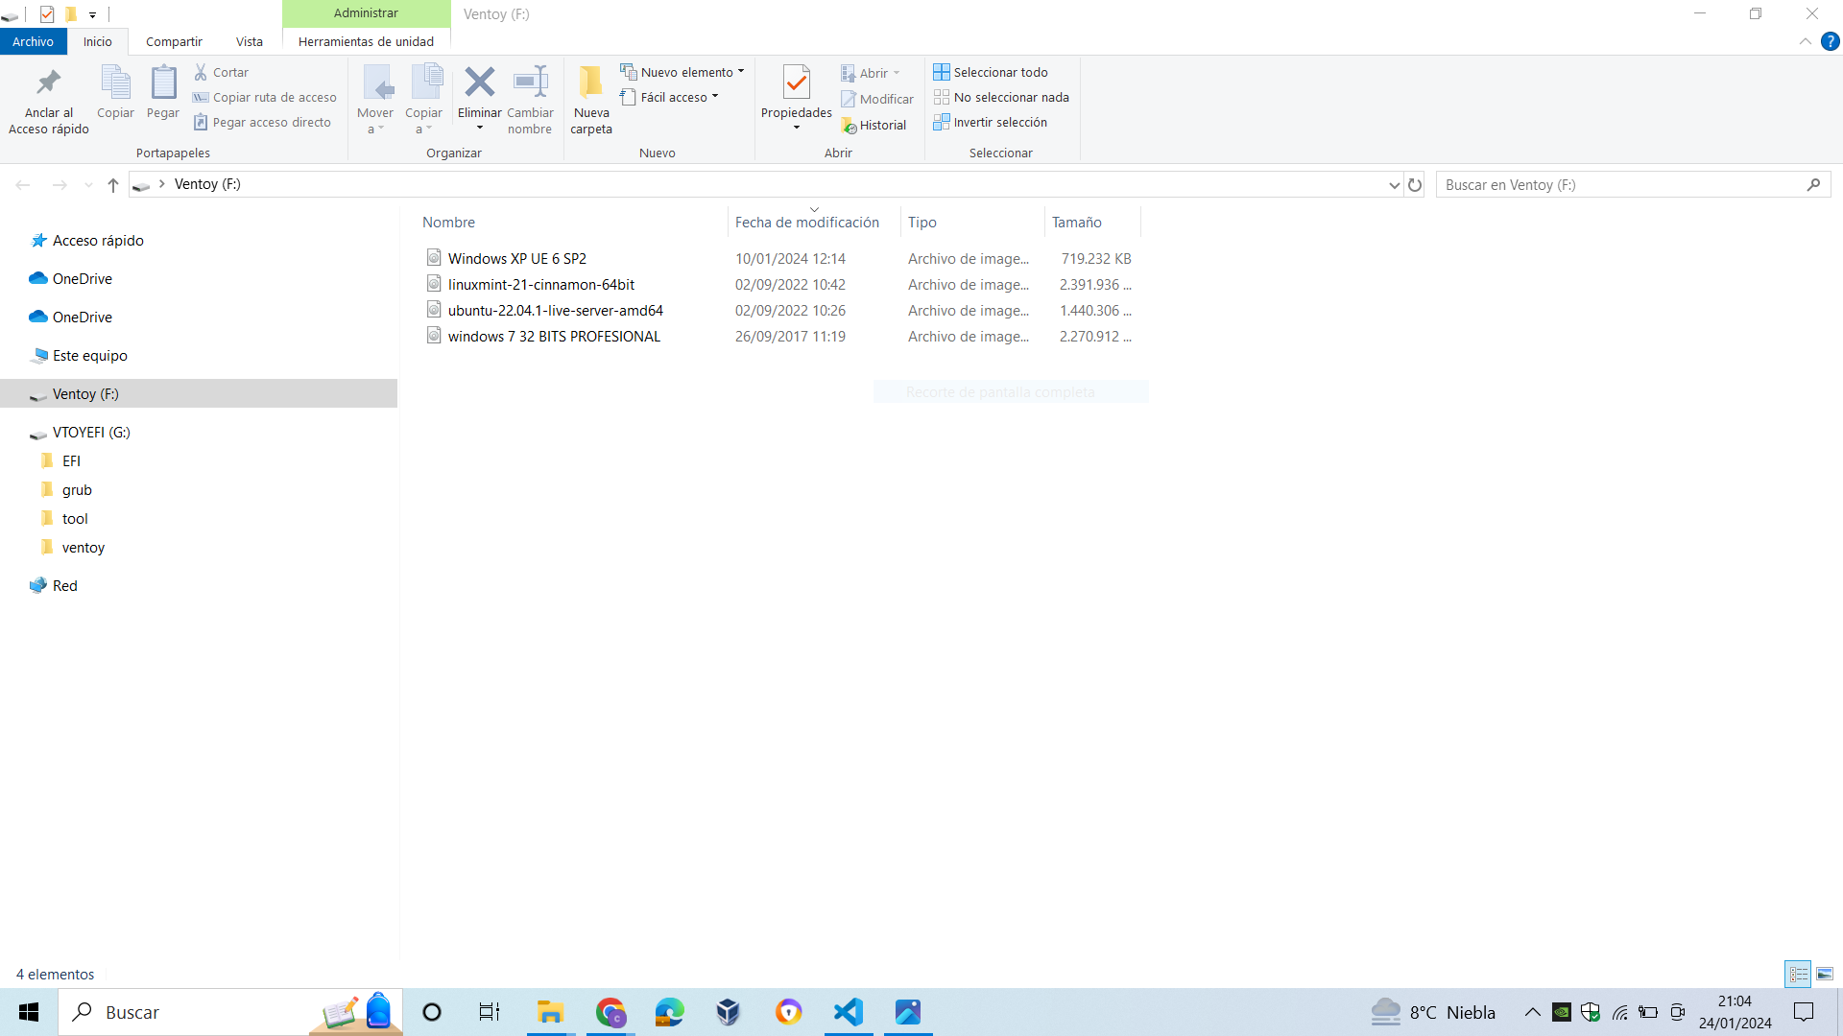The height and width of the screenshot is (1036, 1843).
Task: Sort by Fecha de modificación column header
Action: point(806,222)
